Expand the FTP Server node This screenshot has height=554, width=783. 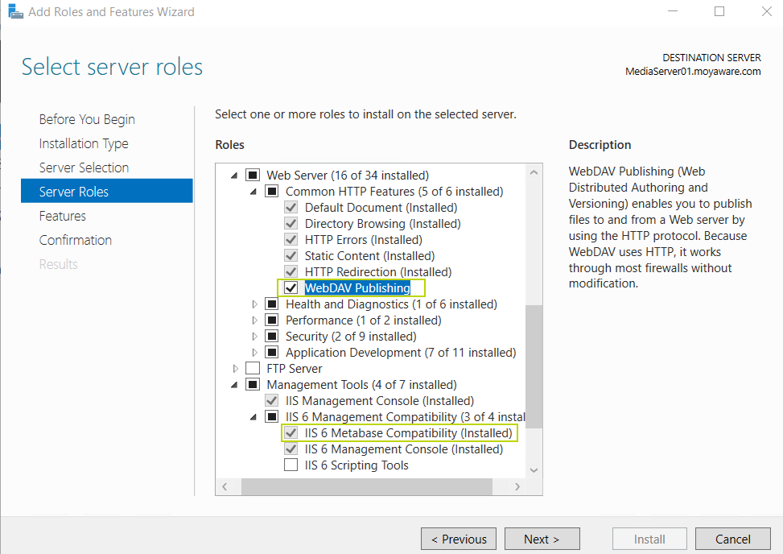click(x=235, y=369)
